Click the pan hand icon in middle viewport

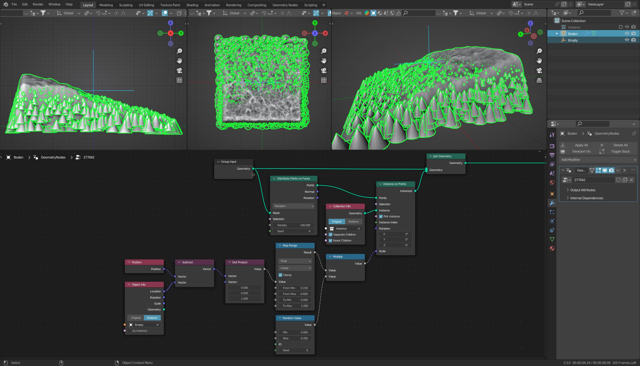[324, 61]
